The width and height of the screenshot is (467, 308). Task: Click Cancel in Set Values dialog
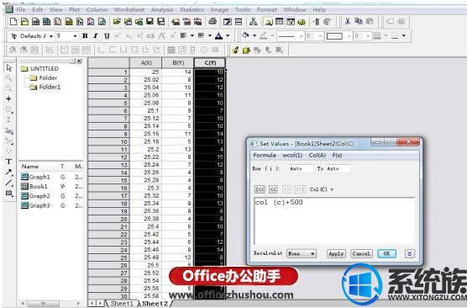[x=361, y=253]
